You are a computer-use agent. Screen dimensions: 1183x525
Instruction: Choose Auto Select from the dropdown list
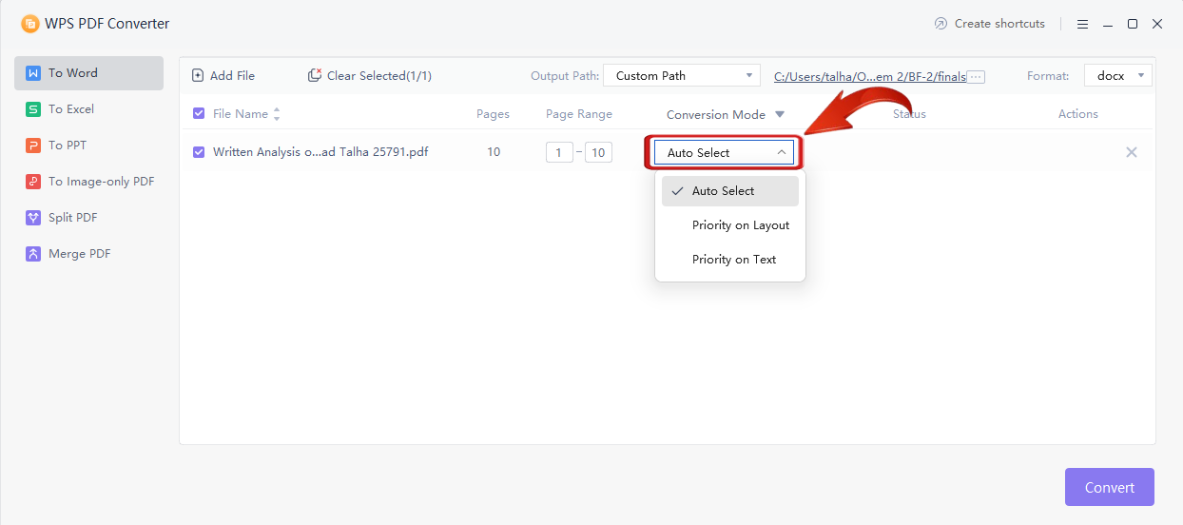(730, 191)
